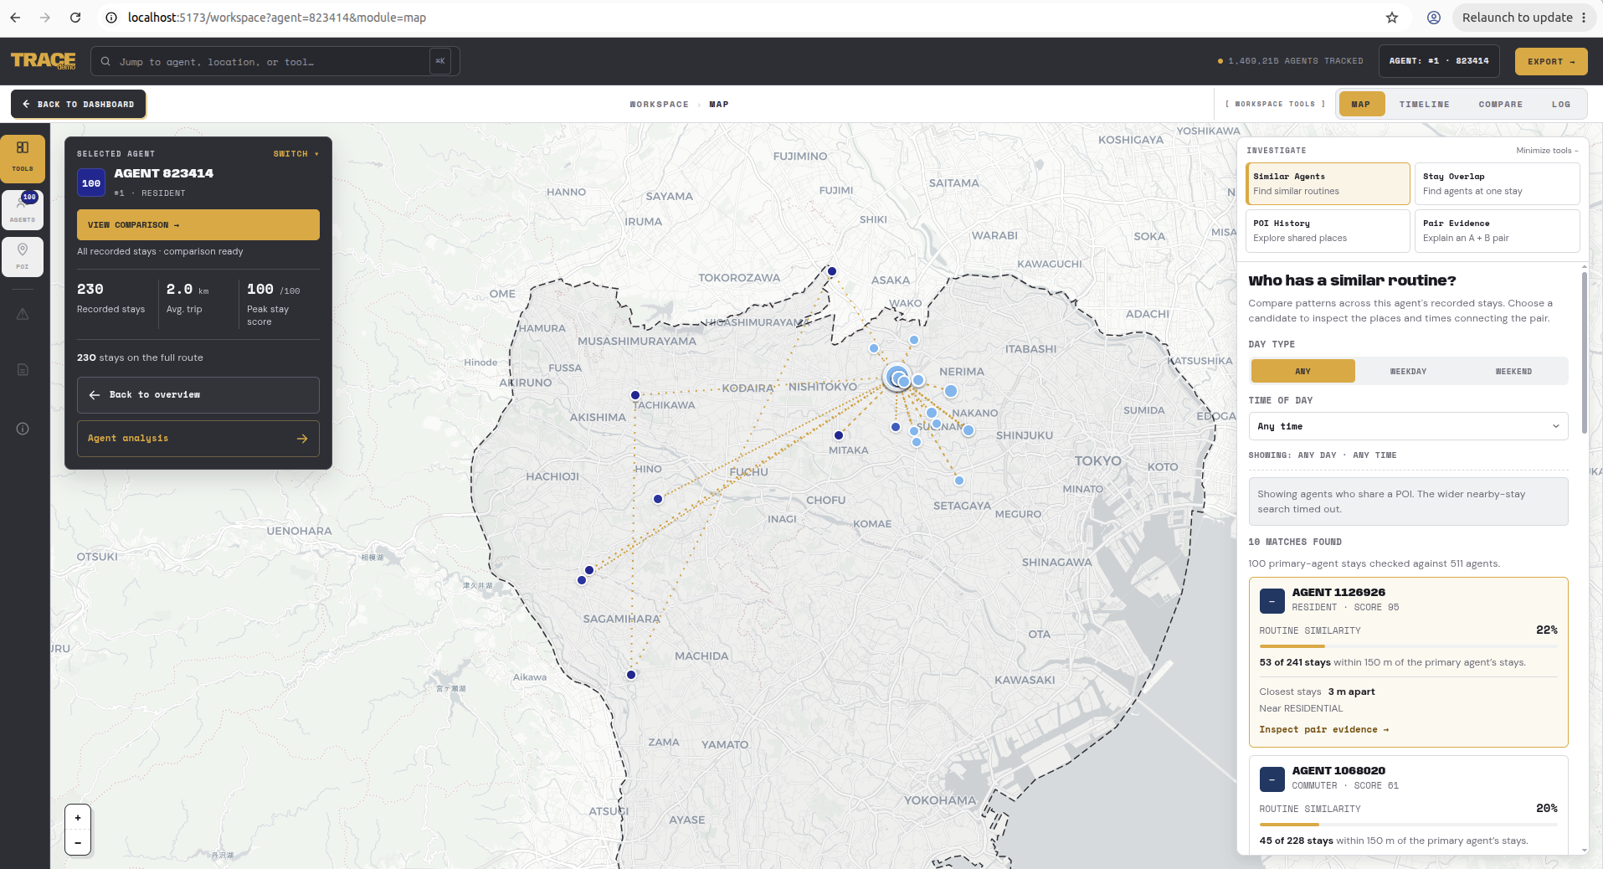Click the Export button
This screenshot has height=869, width=1603.
coord(1550,61)
